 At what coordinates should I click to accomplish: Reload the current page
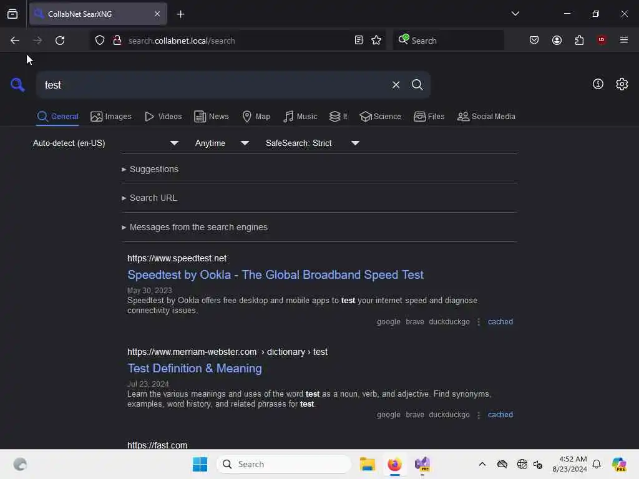point(60,41)
